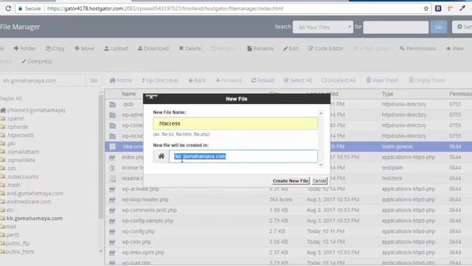Click the Back navigation button

pyautogui.click(x=197, y=81)
